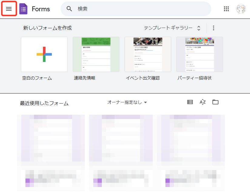Click your account profile avatar
The image size is (250, 194).
240,9
